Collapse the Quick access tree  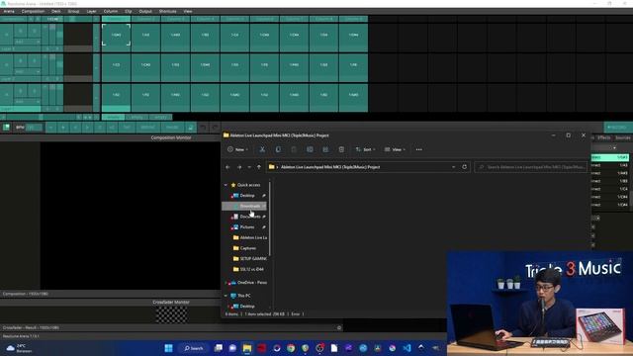coord(226,185)
